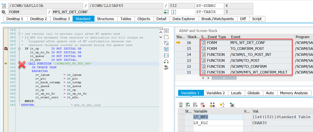Click the LV_PLC variable cell
The image size is (313, 132).
218,123
